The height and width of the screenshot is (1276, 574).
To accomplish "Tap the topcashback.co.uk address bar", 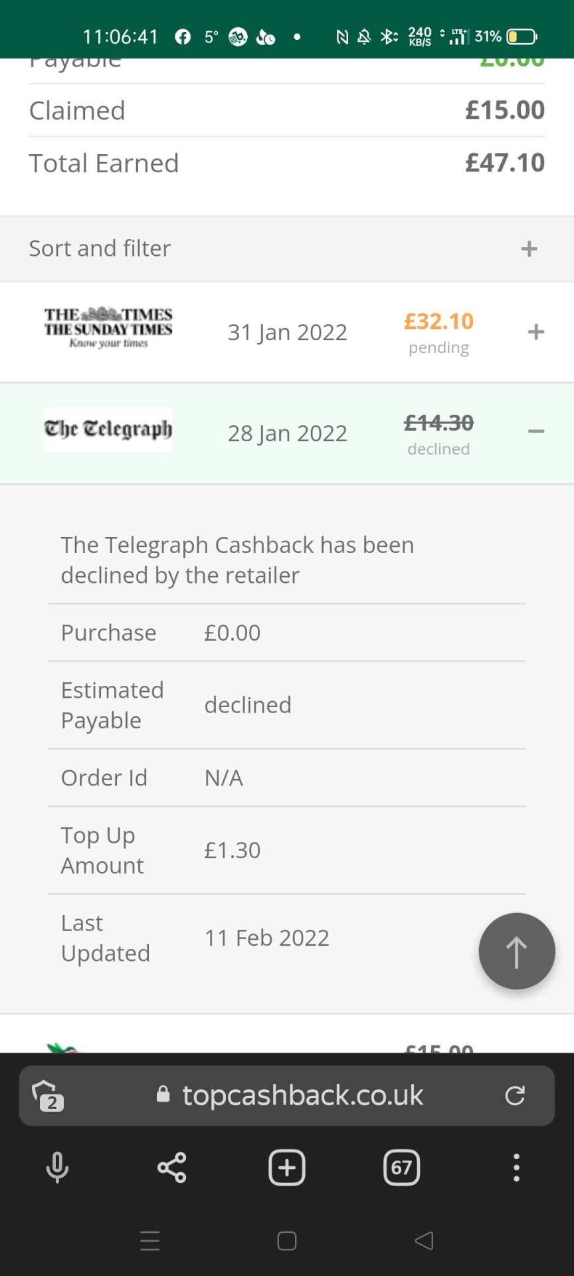I will click(303, 1095).
